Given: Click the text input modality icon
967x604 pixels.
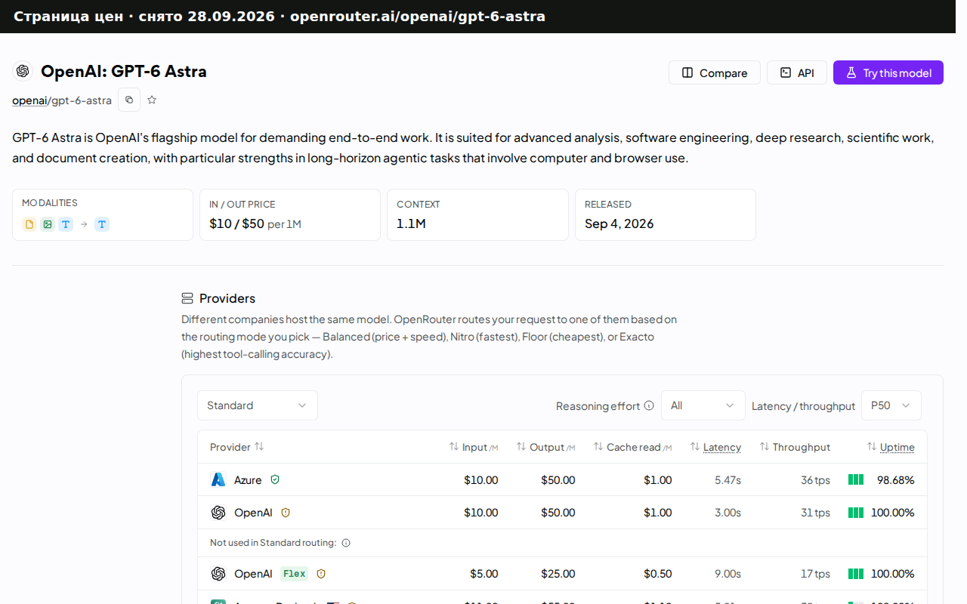Looking at the screenshot, I should point(66,224).
